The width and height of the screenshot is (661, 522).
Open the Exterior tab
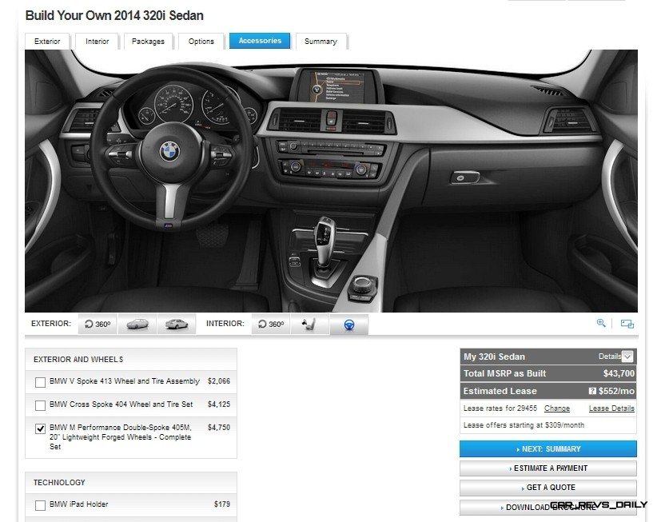click(x=47, y=42)
